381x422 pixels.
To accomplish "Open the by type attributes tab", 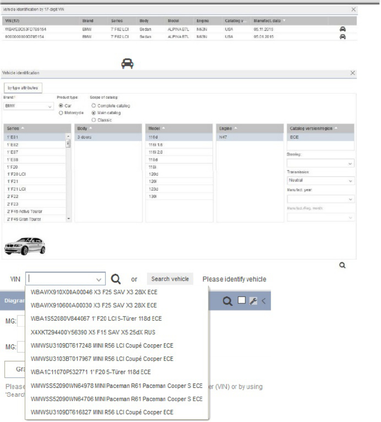I will (x=23, y=88).
